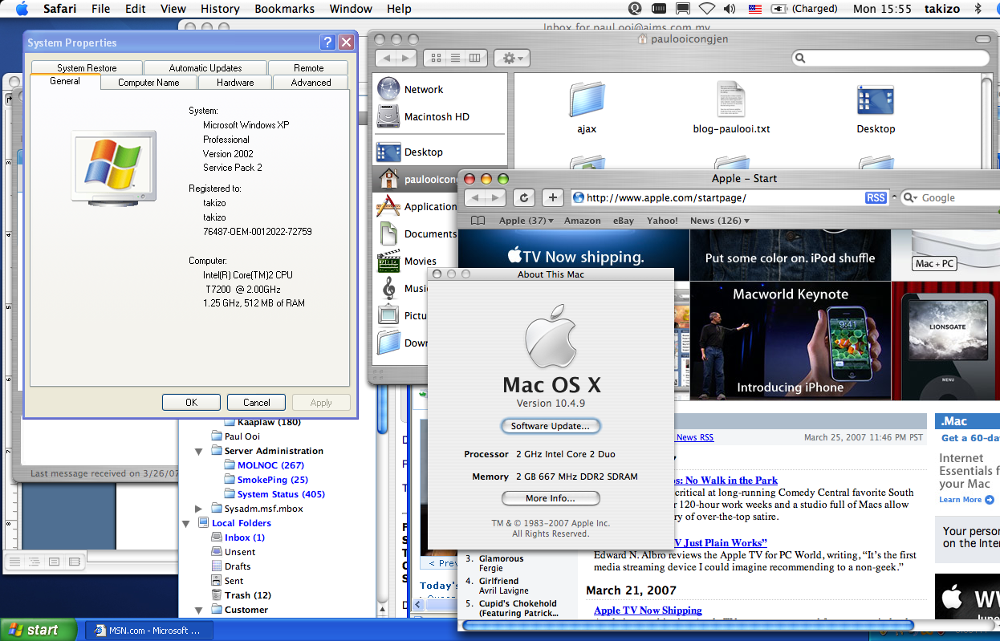Expand the Sysadm.msf.mbox folder
The image size is (1000, 641).
pyautogui.click(x=198, y=509)
